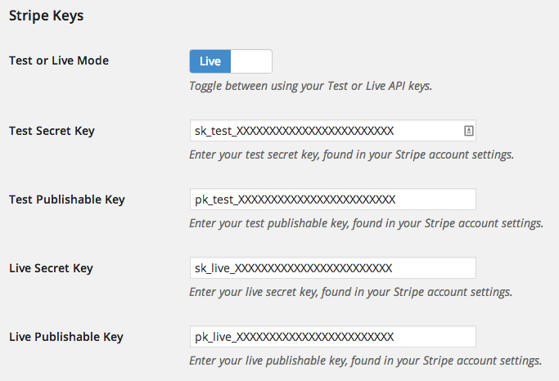Click the "Live Publishable Key" label
This screenshot has height=381, width=559.
coord(66,337)
